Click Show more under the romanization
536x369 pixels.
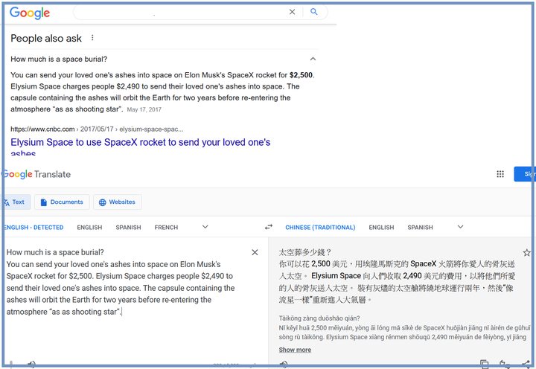click(295, 350)
